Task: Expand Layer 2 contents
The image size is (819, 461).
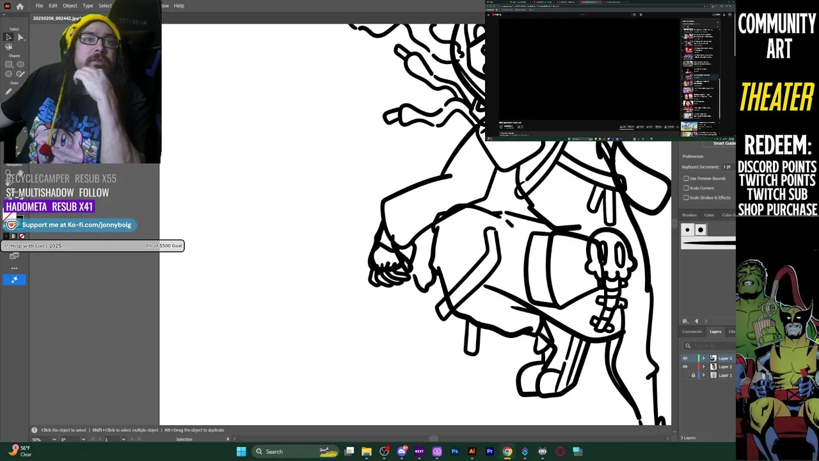Action: coord(704,367)
